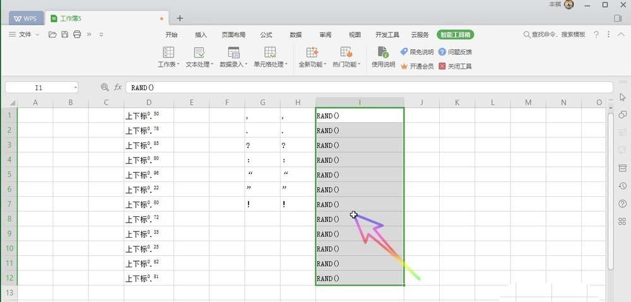This screenshot has width=631, height=302.
Task: Select column header I
Action: pos(360,103)
